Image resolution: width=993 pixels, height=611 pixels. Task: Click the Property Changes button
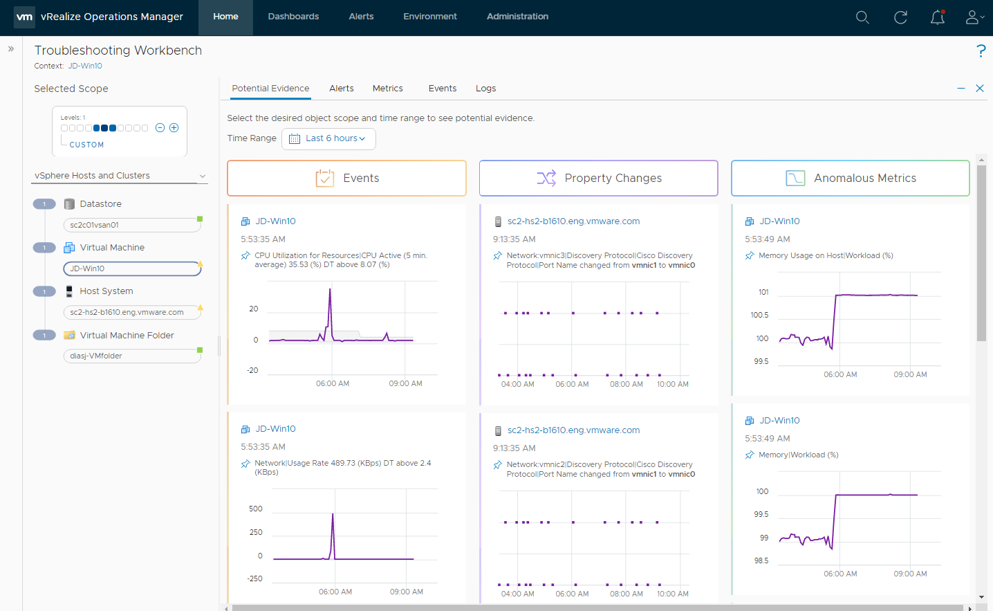[598, 179]
